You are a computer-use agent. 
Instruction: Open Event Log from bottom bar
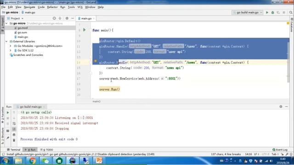click(280, 150)
